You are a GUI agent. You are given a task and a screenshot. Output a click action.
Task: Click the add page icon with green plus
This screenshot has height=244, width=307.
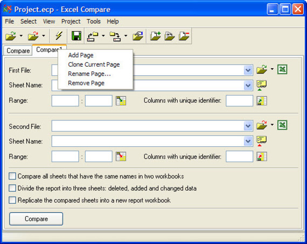coord(155,36)
